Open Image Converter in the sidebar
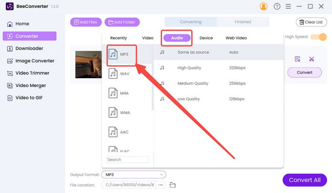This screenshot has height=193, width=332. tap(31, 61)
